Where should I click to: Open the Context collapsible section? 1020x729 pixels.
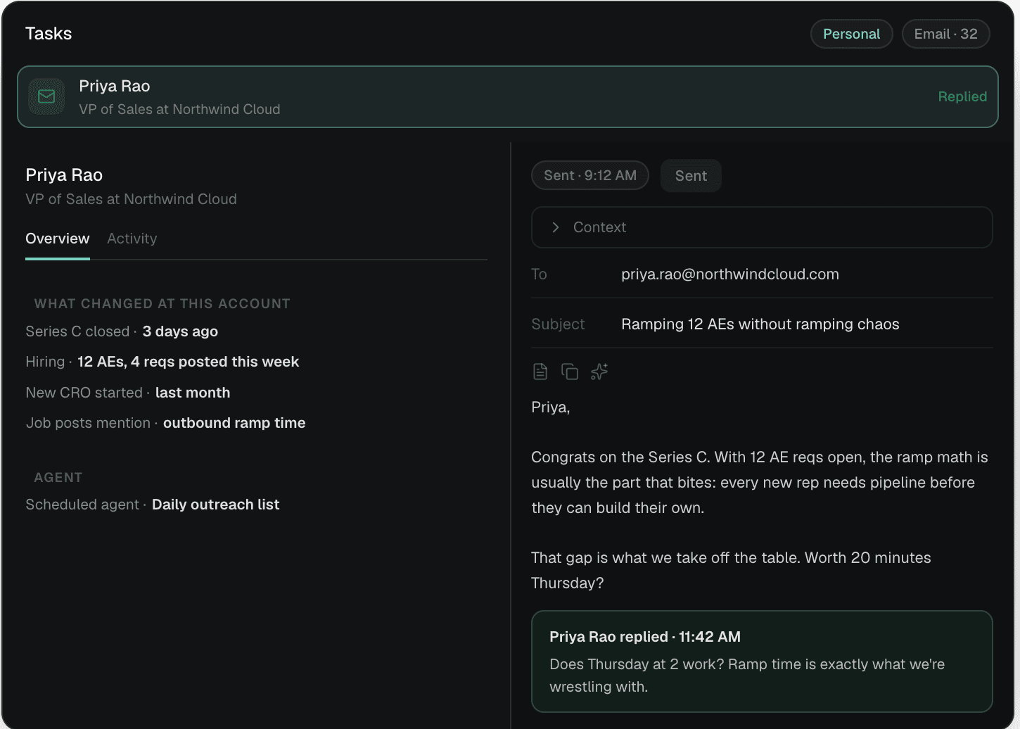762,227
